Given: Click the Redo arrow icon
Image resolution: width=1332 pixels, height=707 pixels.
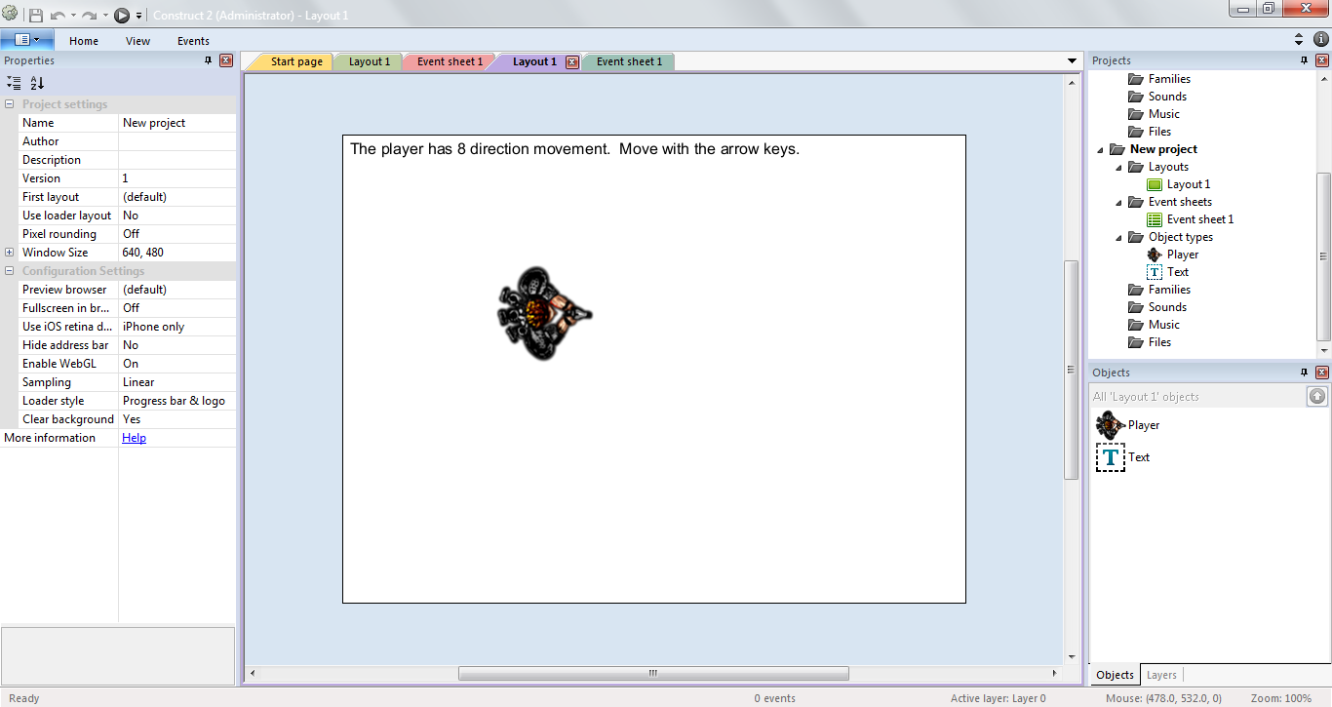Looking at the screenshot, I should coord(87,15).
